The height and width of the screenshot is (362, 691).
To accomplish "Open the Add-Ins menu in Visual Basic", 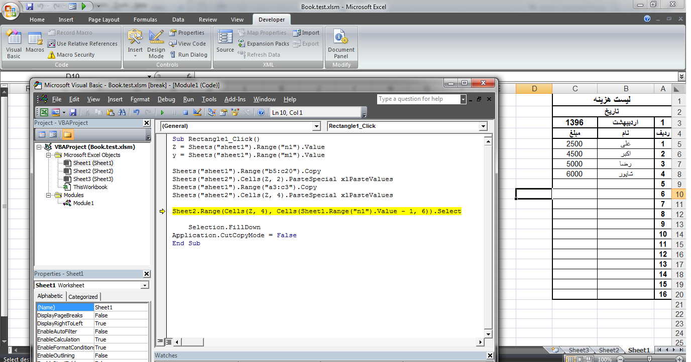I will point(235,99).
